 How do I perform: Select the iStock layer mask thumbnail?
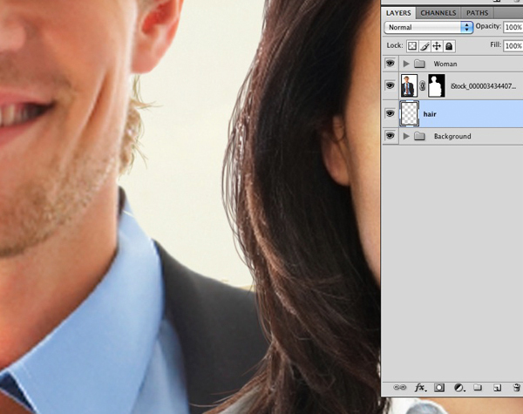click(433, 86)
